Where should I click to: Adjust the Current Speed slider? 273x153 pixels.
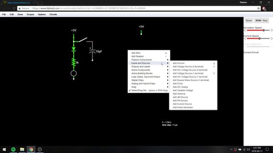(258, 39)
